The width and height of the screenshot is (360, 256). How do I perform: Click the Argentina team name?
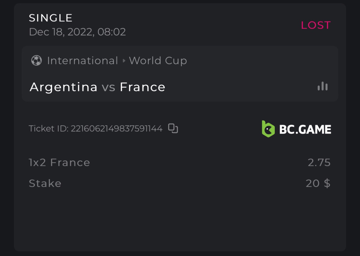(64, 87)
